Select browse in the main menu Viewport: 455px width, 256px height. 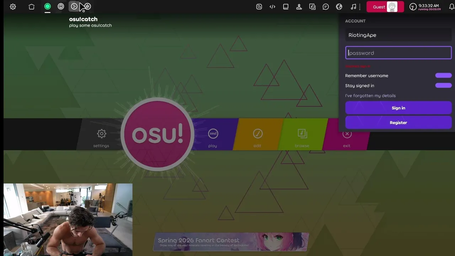click(302, 138)
